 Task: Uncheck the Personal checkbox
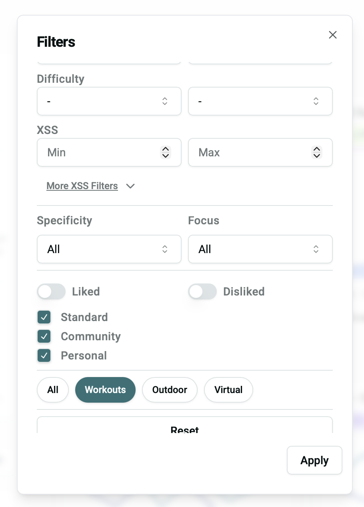[44, 355]
